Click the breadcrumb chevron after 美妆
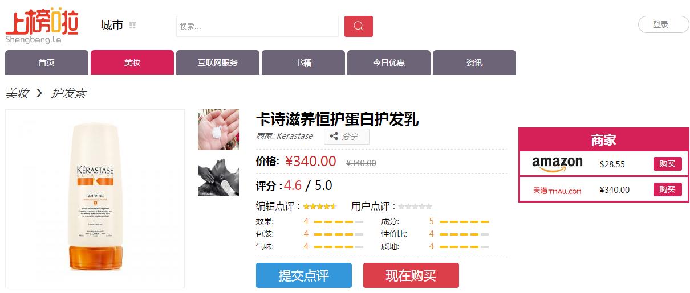The height and width of the screenshot is (293, 690). coord(39,93)
